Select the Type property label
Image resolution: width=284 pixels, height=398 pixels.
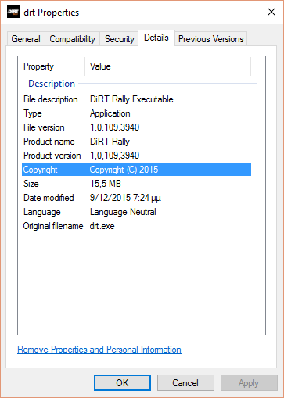pos(33,113)
